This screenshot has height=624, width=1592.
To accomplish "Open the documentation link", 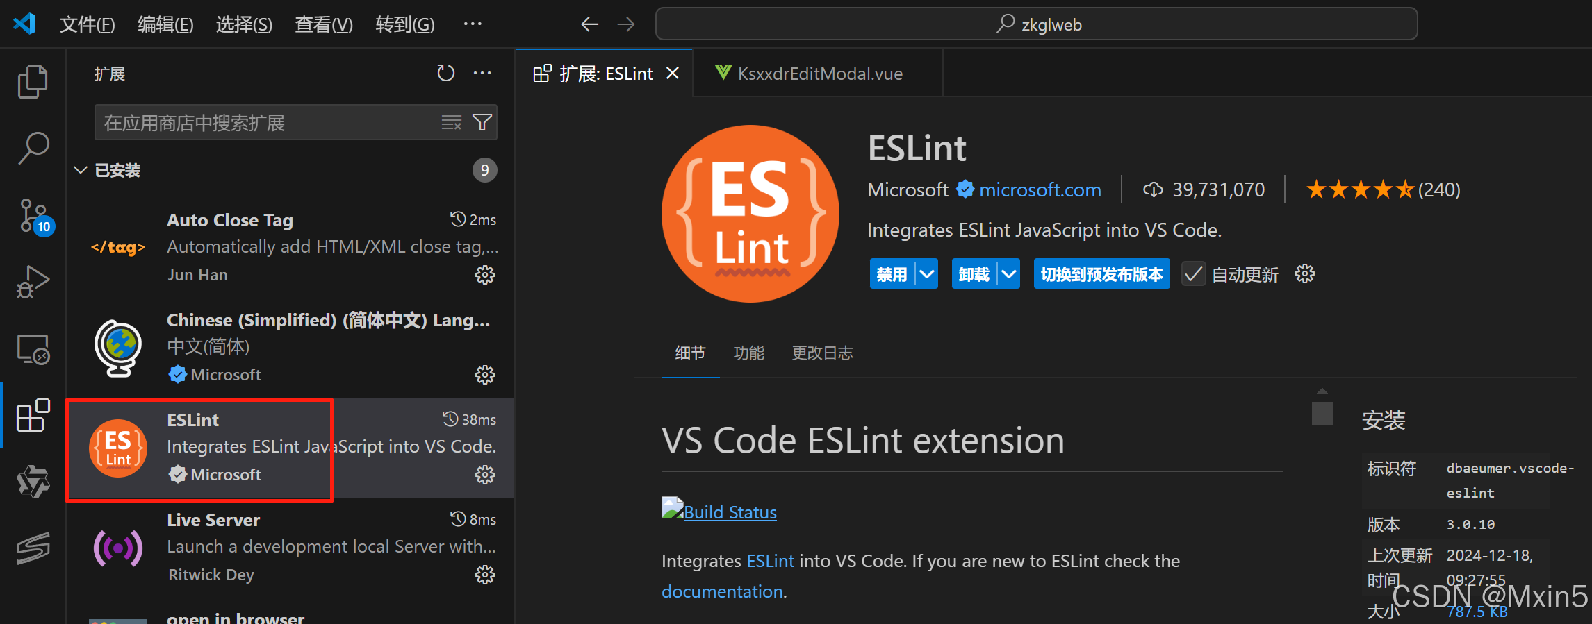I will pos(722,591).
